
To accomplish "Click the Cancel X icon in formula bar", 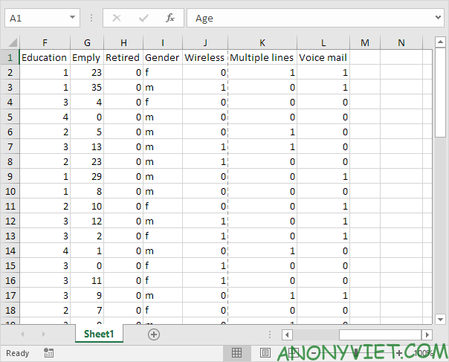I will (x=117, y=18).
